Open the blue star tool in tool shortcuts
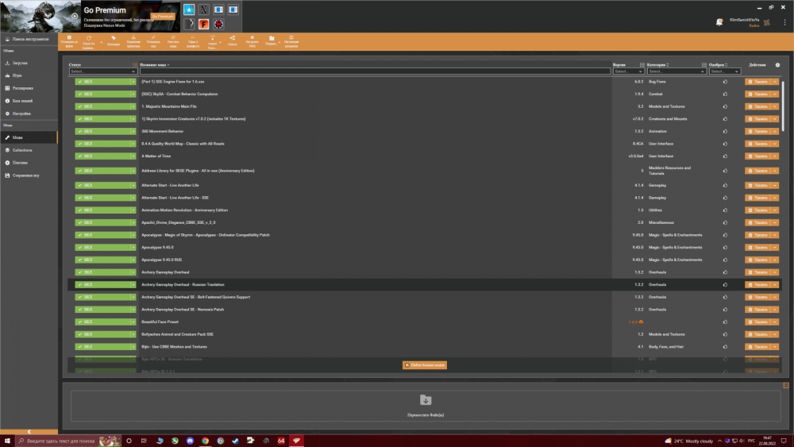This screenshot has width=794, height=447. (189, 10)
